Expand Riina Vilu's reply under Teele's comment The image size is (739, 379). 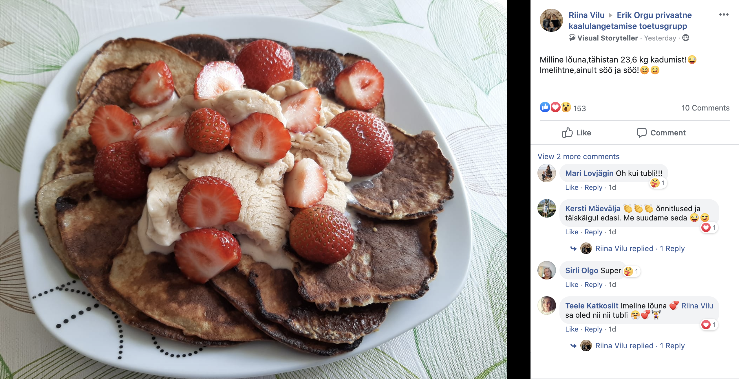[640, 346]
